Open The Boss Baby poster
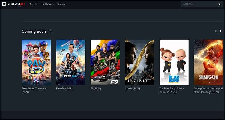 tap(174, 62)
